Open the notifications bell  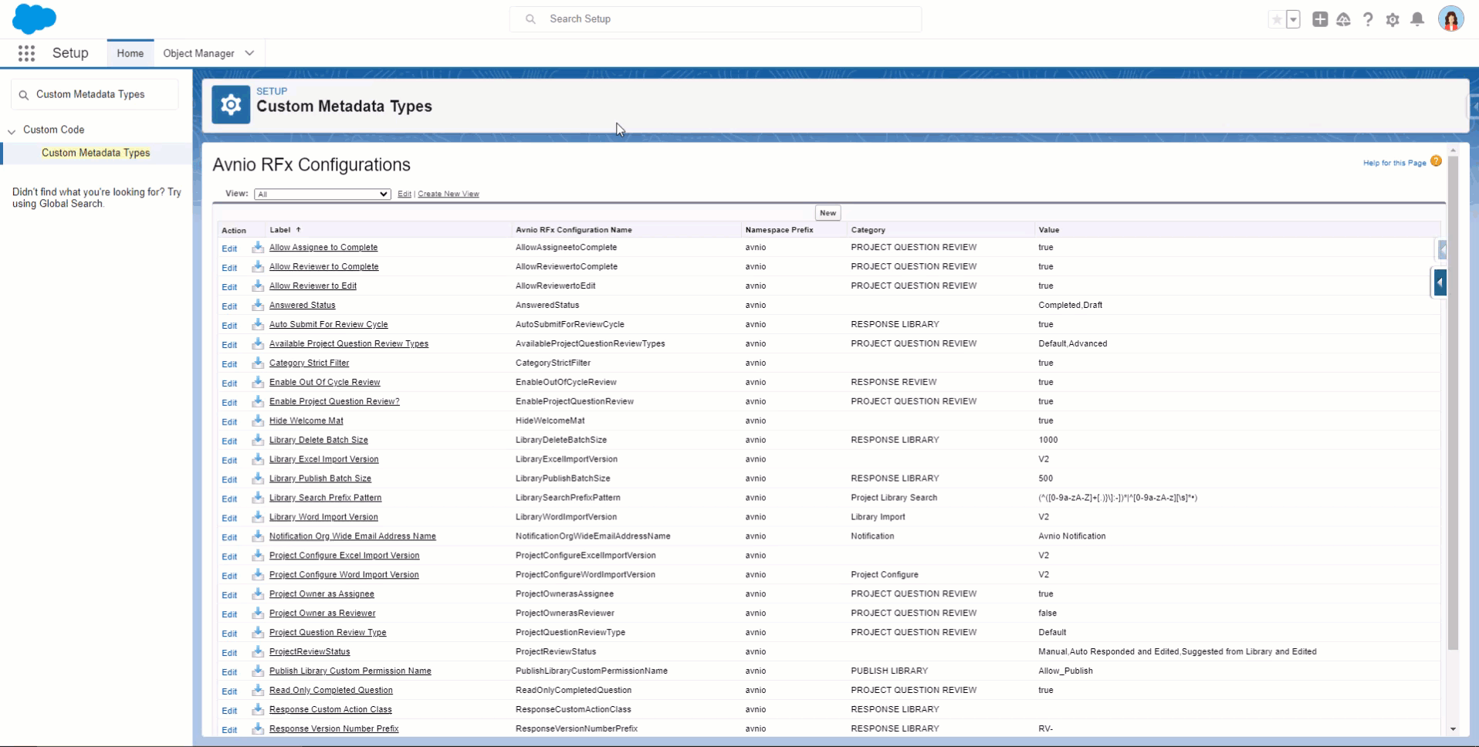point(1417,19)
